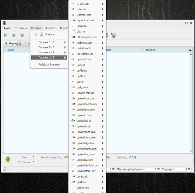
Task: Expand uload.to provider entry
Action: point(87,26)
